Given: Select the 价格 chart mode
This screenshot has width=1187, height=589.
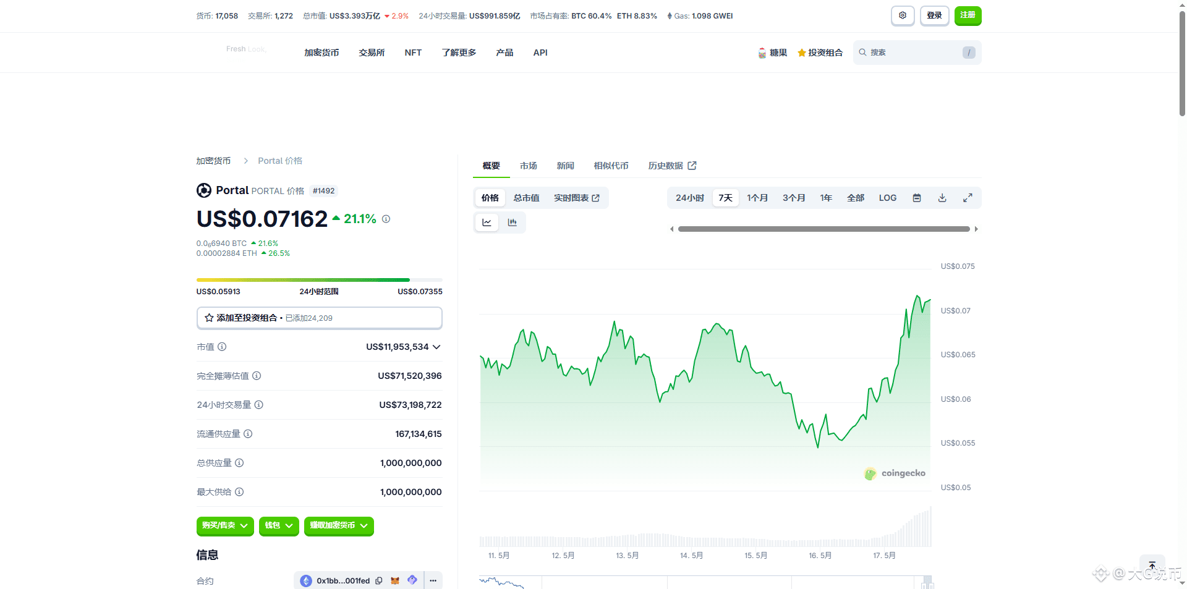Looking at the screenshot, I should click(490, 198).
